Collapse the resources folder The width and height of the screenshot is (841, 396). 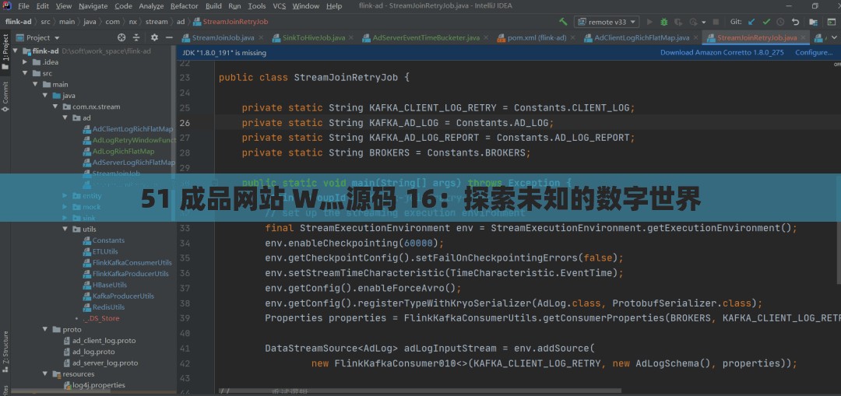[x=45, y=374]
